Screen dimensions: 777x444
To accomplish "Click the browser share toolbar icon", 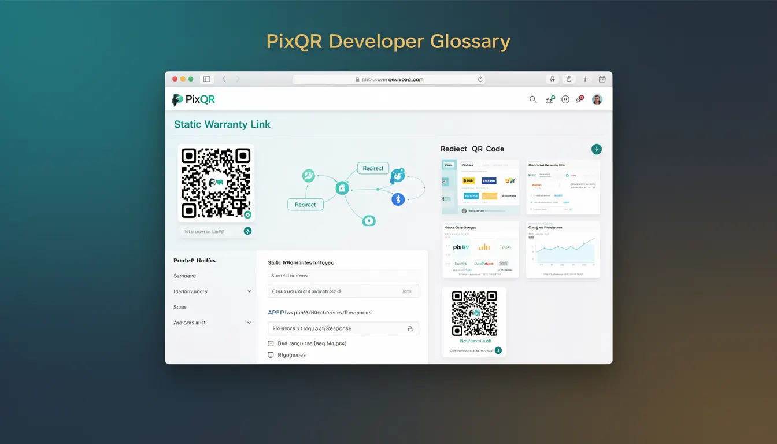I will [552, 79].
